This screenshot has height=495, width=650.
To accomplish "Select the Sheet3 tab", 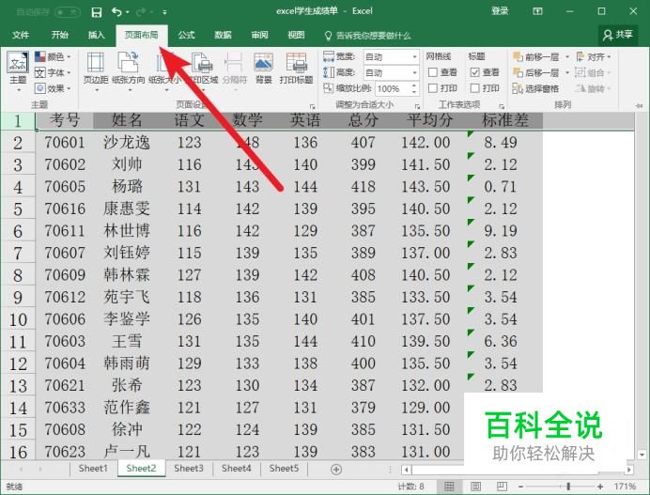I will [189, 469].
